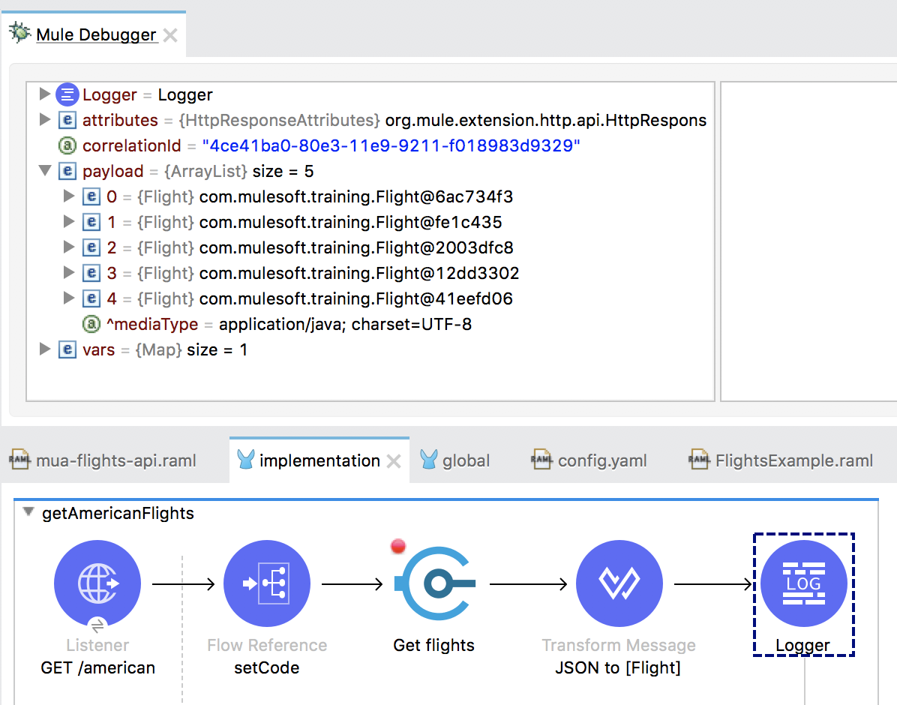Image resolution: width=897 pixels, height=705 pixels.
Task: Expand the Logger tree node
Action: point(44,94)
